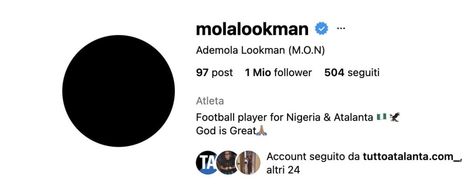
Task: Click the altri 24 followers link
Action: click(283, 170)
